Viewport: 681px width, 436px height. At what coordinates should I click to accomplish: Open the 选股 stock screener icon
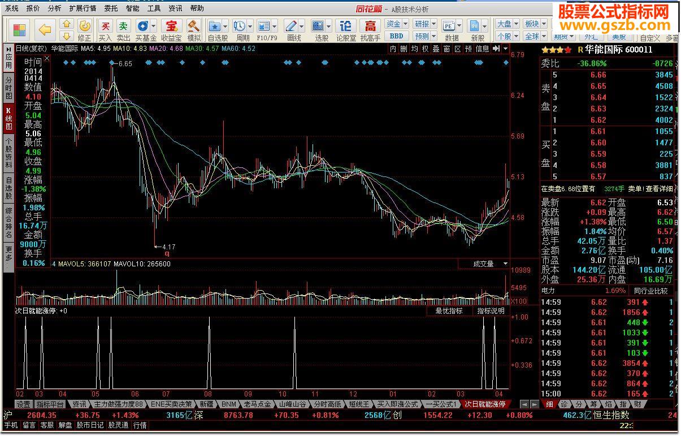318,27
